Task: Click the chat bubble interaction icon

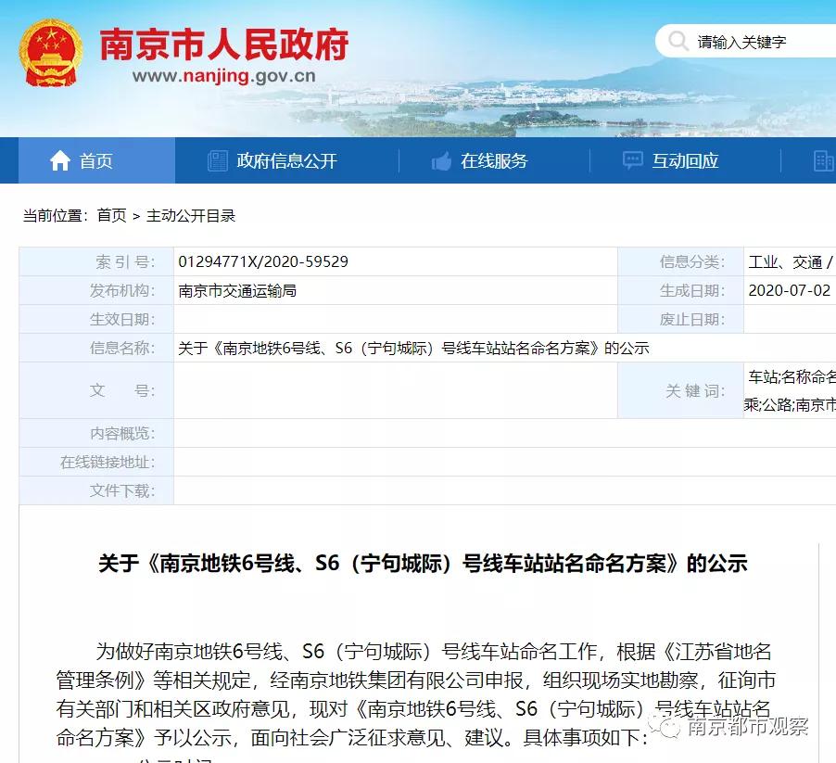Action: point(633,160)
